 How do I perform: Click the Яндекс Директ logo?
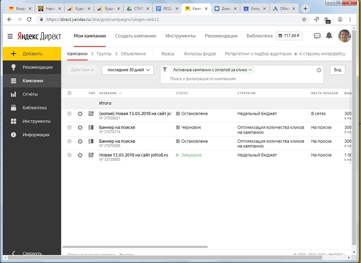pos(39,36)
